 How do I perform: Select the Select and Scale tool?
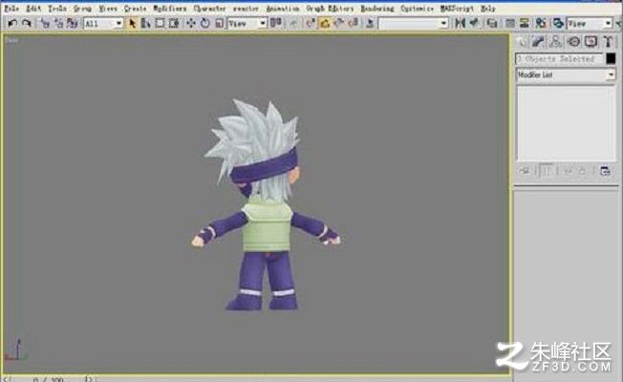pyautogui.click(x=219, y=24)
